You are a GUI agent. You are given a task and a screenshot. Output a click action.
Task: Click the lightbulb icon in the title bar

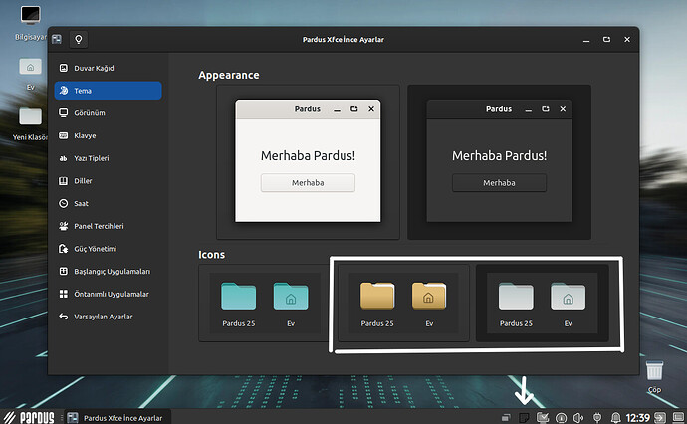[x=79, y=39]
